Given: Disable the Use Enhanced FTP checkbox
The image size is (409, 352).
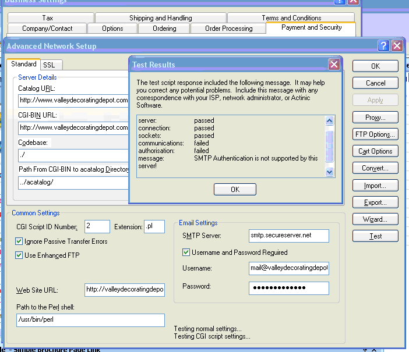Looking at the screenshot, I should click(x=19, y=255).
